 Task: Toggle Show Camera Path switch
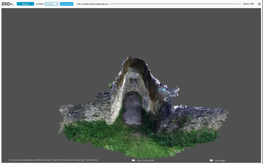coord(134,160)
